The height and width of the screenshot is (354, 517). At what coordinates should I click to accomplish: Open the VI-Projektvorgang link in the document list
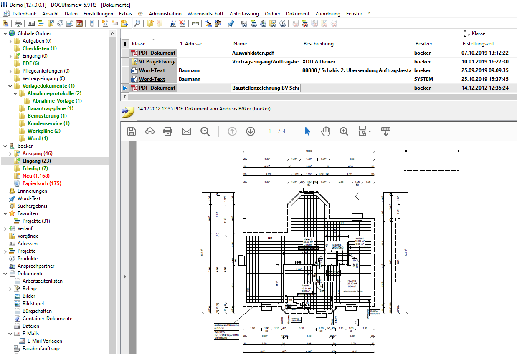157,62
